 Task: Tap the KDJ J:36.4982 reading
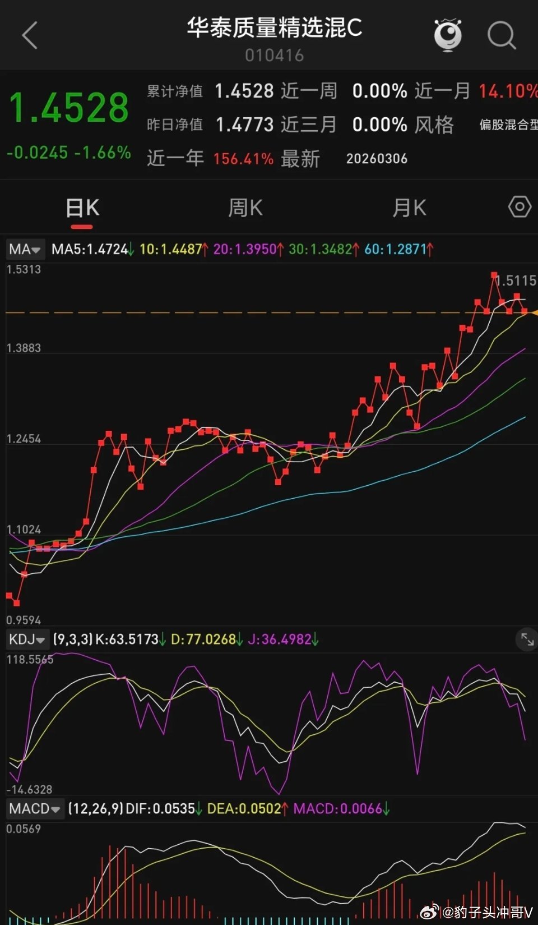279,639
